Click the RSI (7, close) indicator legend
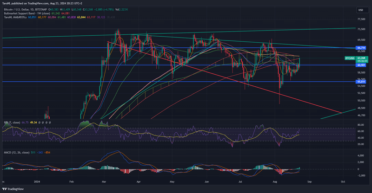 pos(12,122)
